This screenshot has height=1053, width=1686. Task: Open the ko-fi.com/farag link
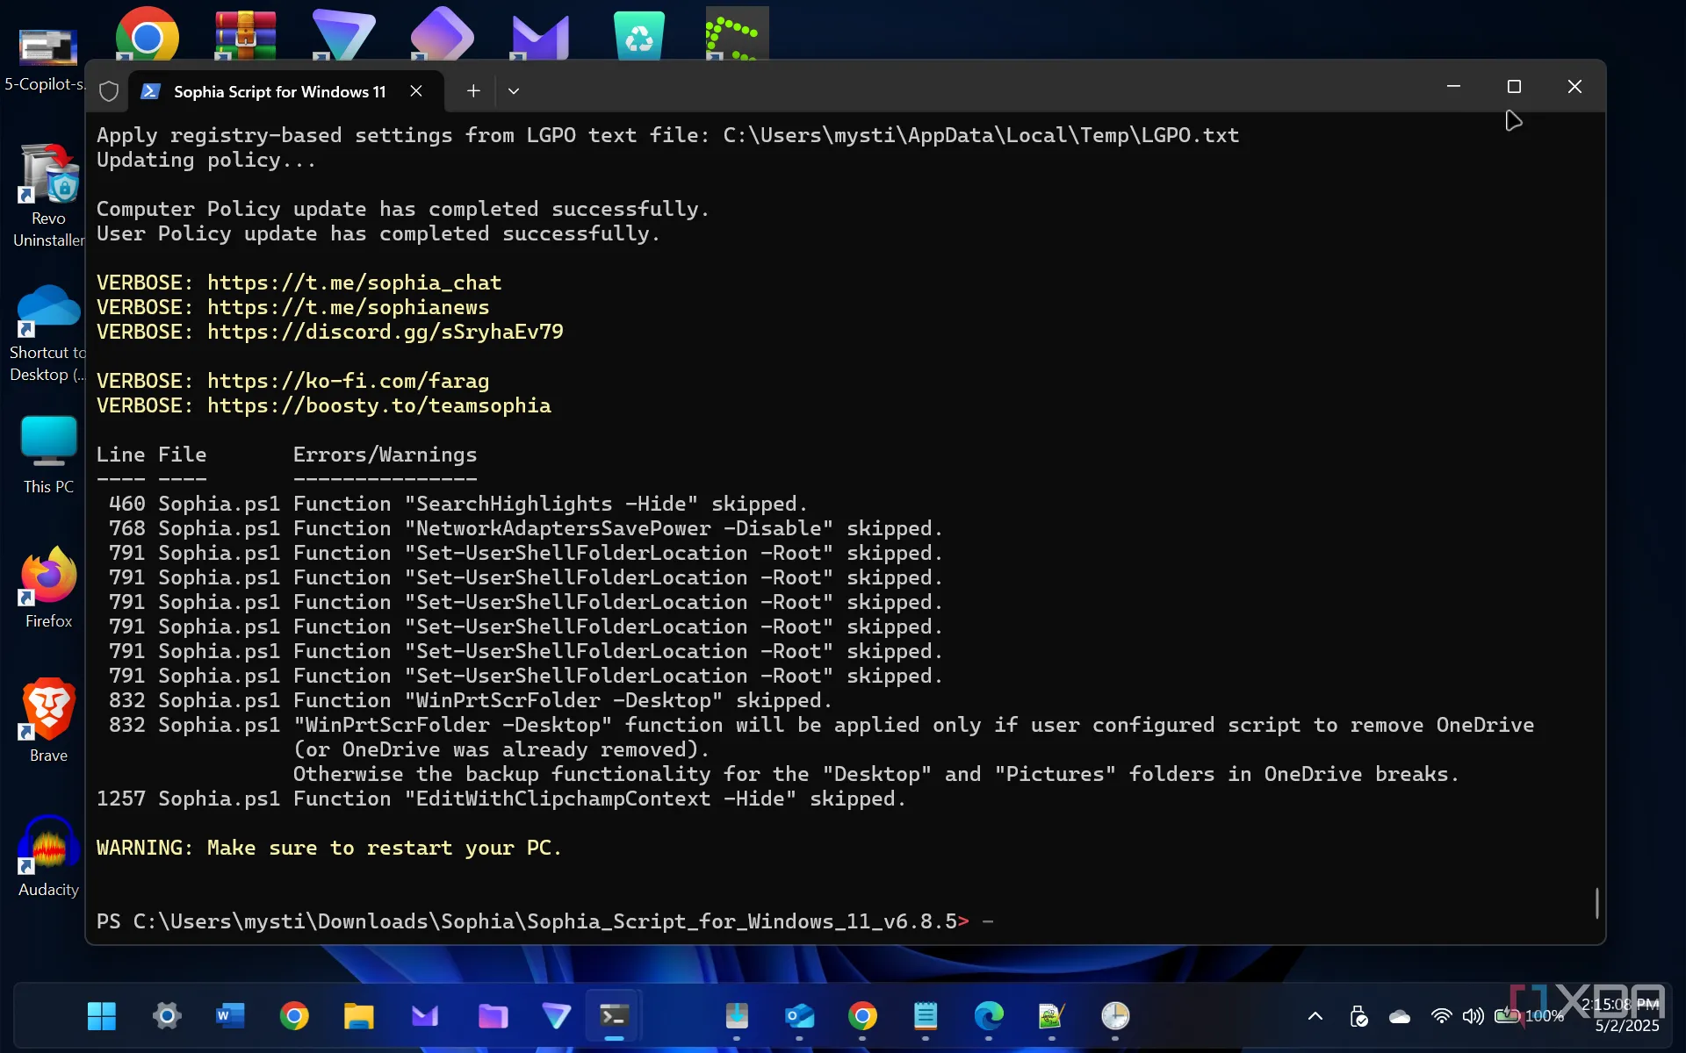click(348, 381)
